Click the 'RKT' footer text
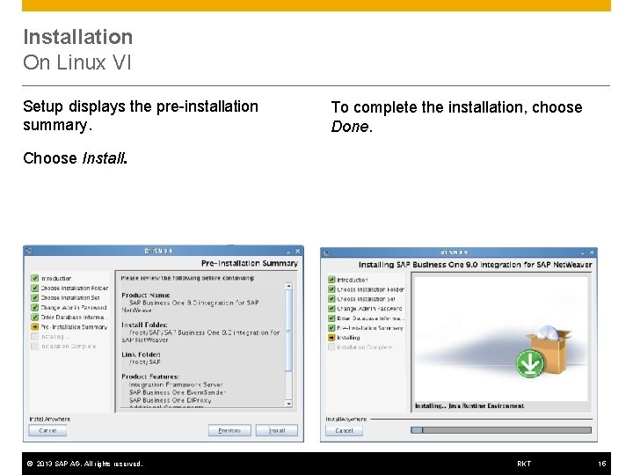 tap(524, 464)
